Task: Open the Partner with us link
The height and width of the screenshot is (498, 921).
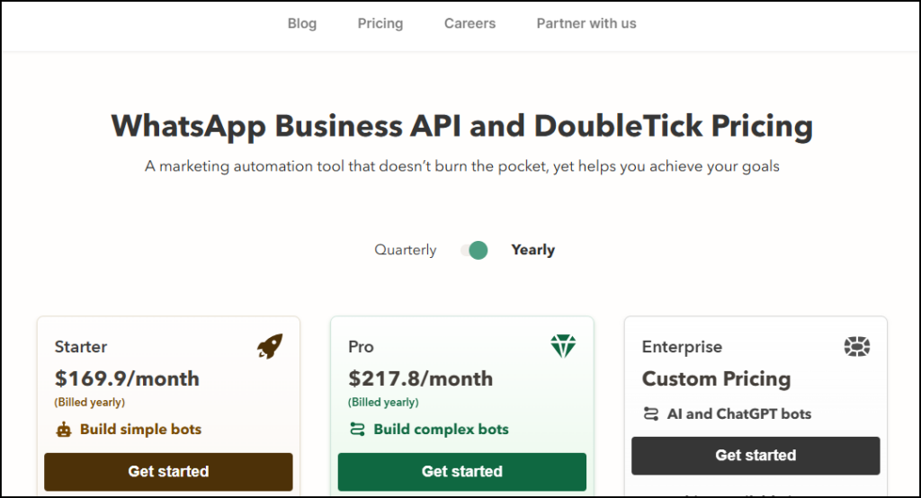Action: click(x=586, y=23)
